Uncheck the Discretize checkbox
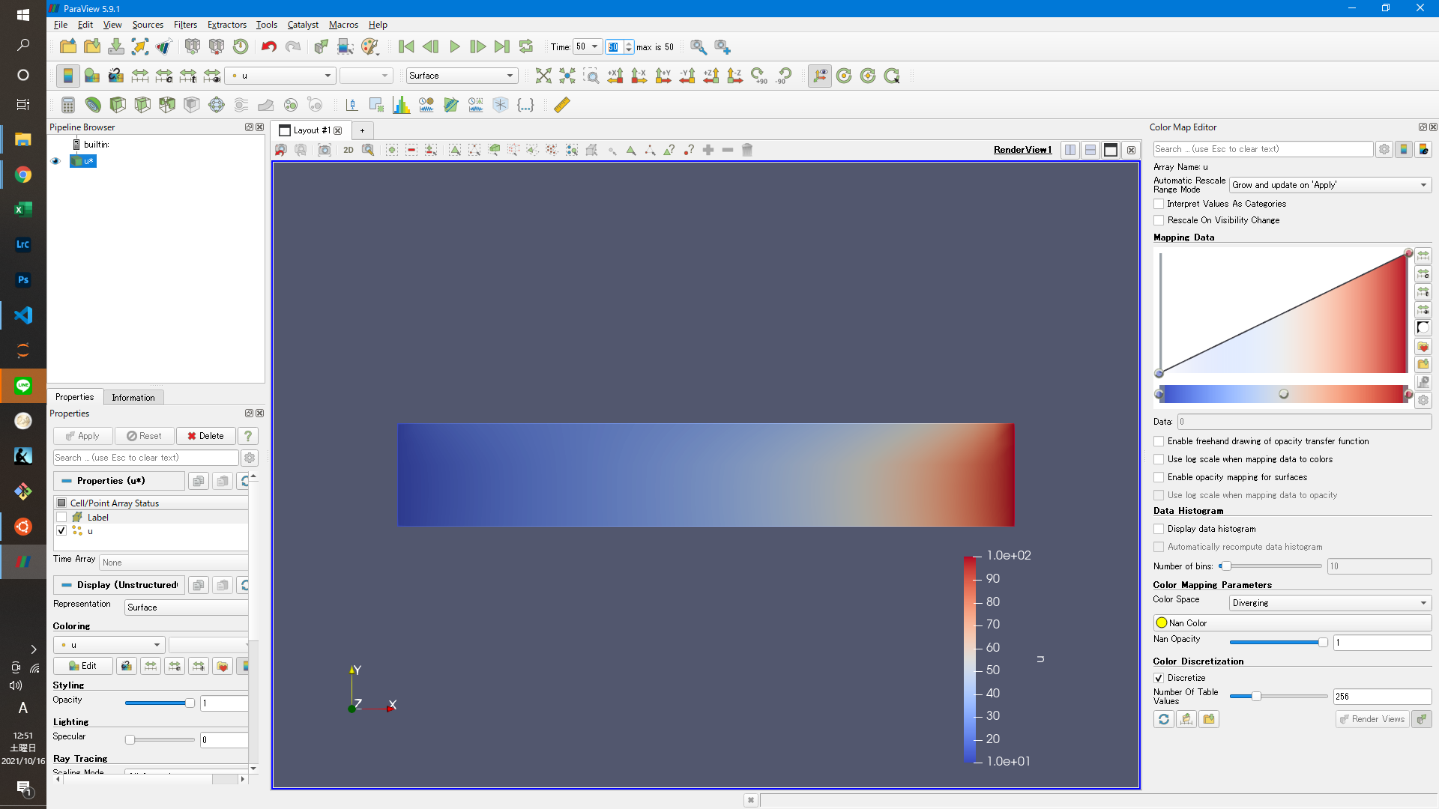Viewport: 1439px width, 809px height. pos(1159,678)
